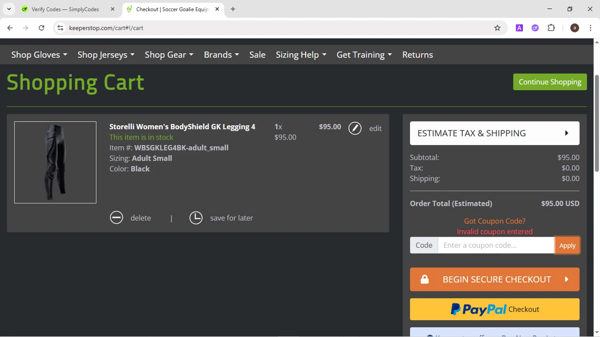Click the Shopping Cart heading
This screenshot has height=337, width=600.
[76, 82]
